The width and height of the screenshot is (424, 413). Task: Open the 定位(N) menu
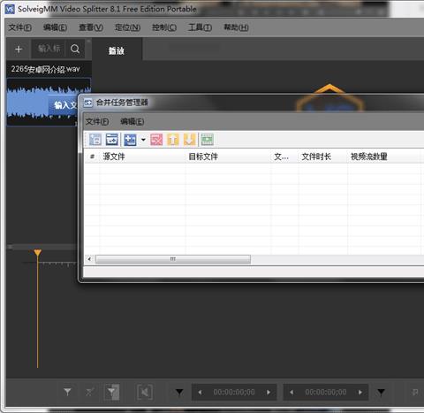click(x=127, y=27)
